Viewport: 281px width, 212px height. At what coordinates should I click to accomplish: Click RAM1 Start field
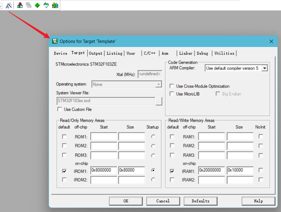coord(212,136)
